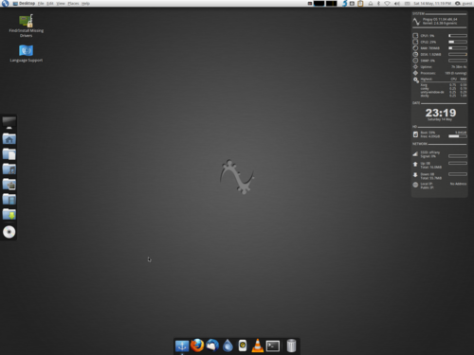Open the Language Support desktop icon
This screenshot has height=355, width=474.
click(x=27, y=53)
